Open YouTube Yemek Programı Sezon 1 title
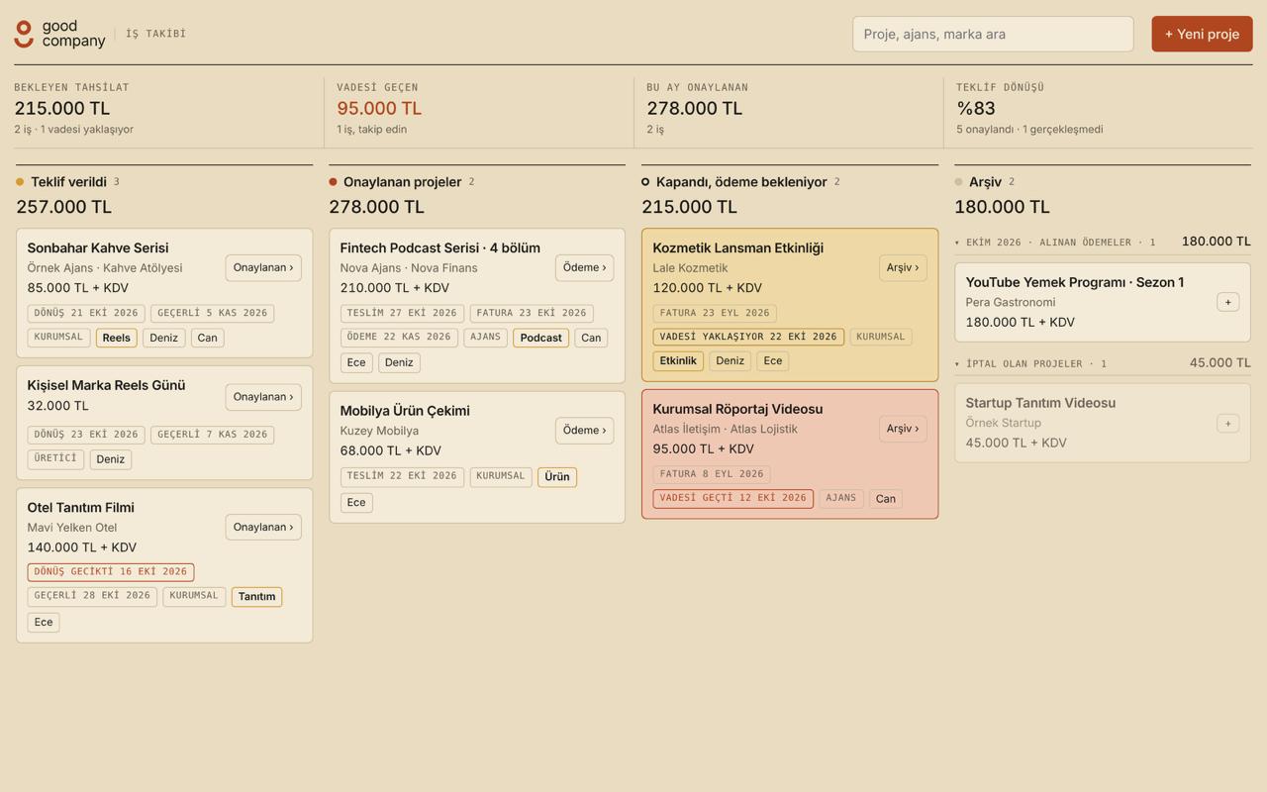The height and width of the screenshot is (792, 1267). (1075, 282)
